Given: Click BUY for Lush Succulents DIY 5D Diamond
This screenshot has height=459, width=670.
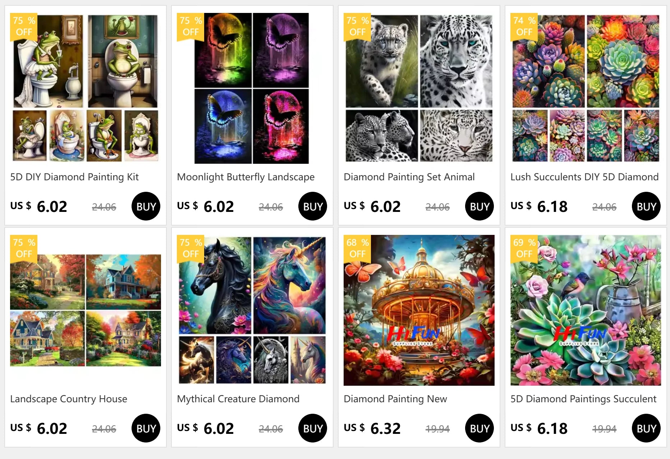Looking at the screenshot, I should click(646, 206).
